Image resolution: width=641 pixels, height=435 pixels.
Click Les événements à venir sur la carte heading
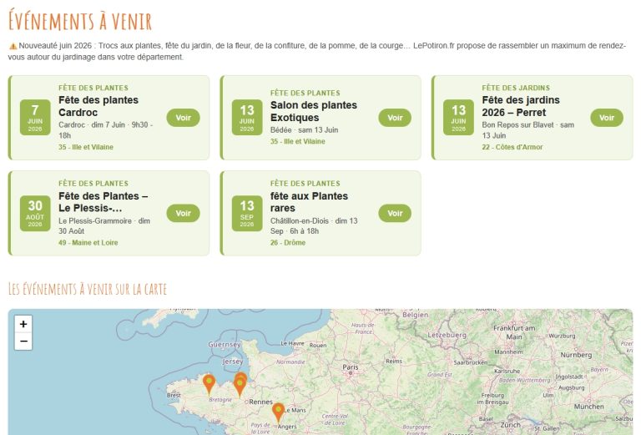point(88,289)
